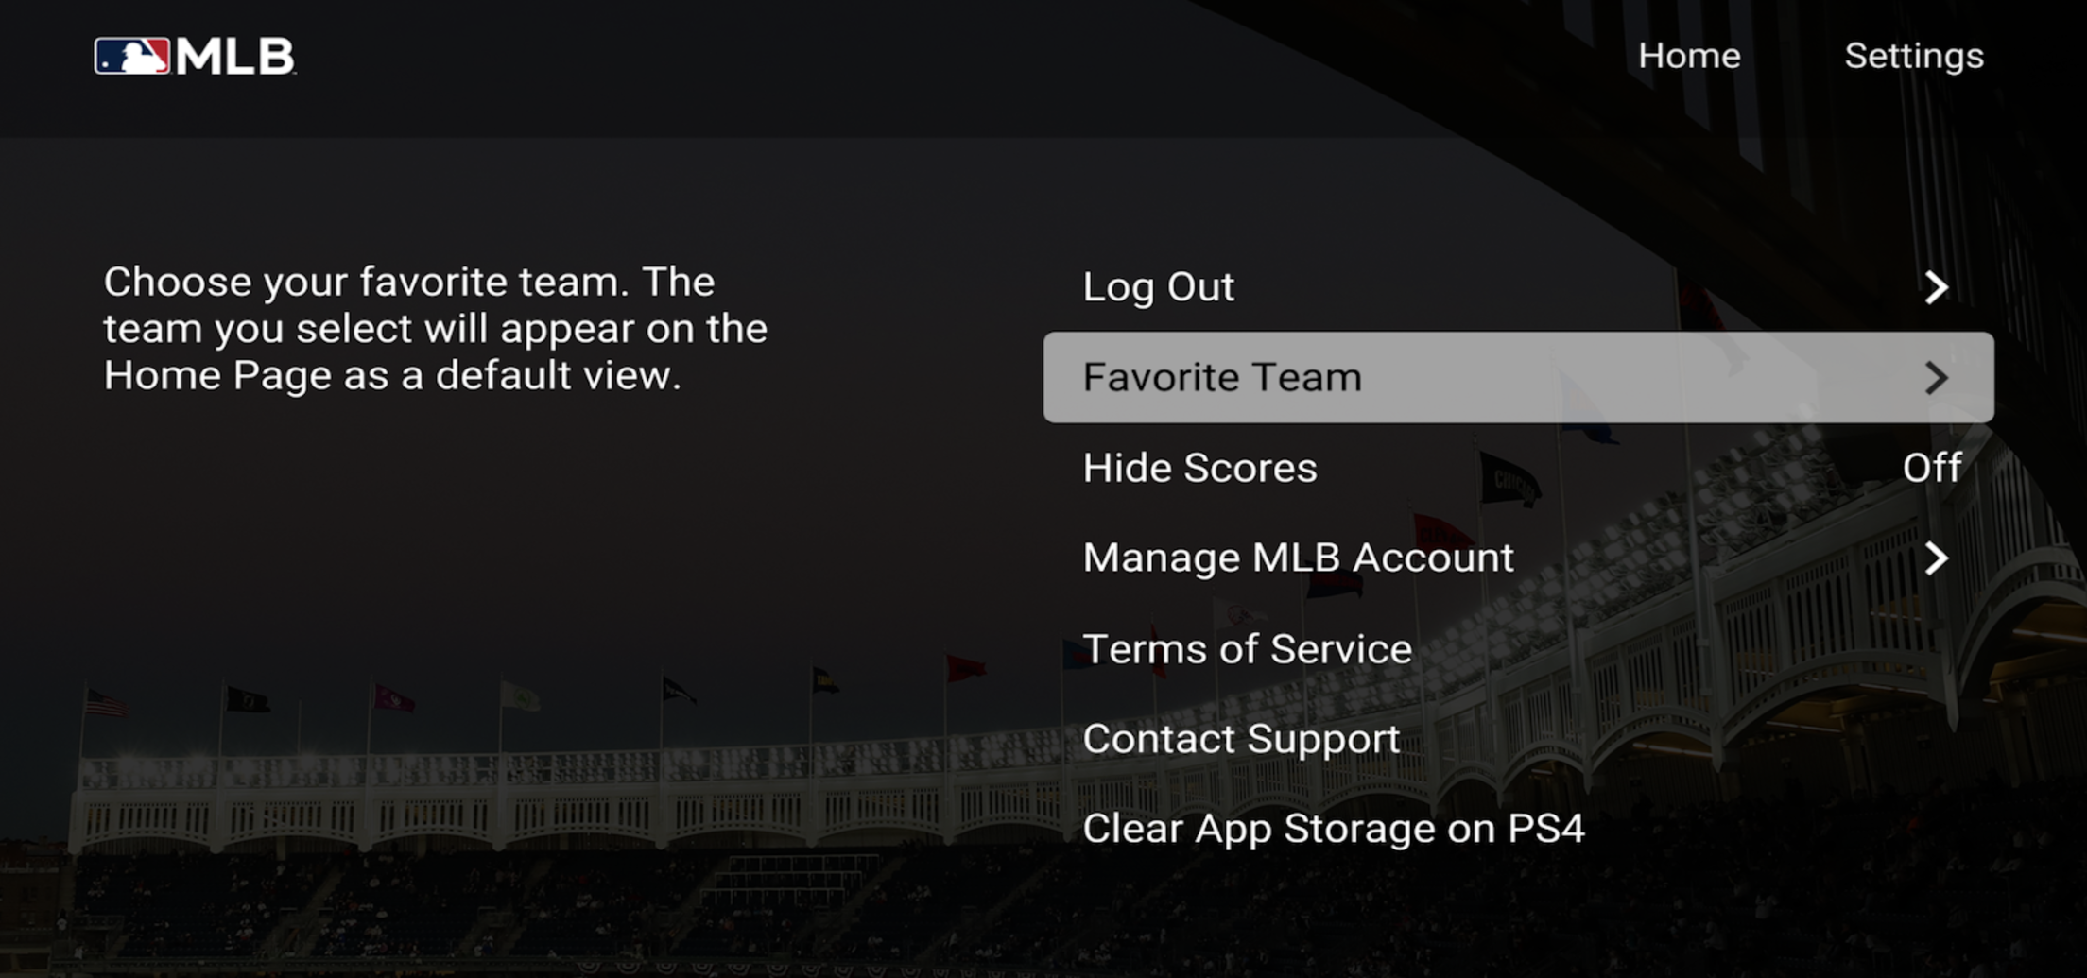Click the black flag beside the American flag
Viewport: 2087px width, 978px height.
tap(248, 700)
